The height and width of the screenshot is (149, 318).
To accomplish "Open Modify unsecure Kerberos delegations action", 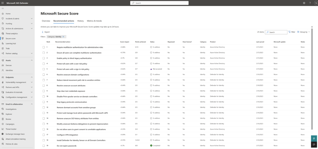I will 82,124.
